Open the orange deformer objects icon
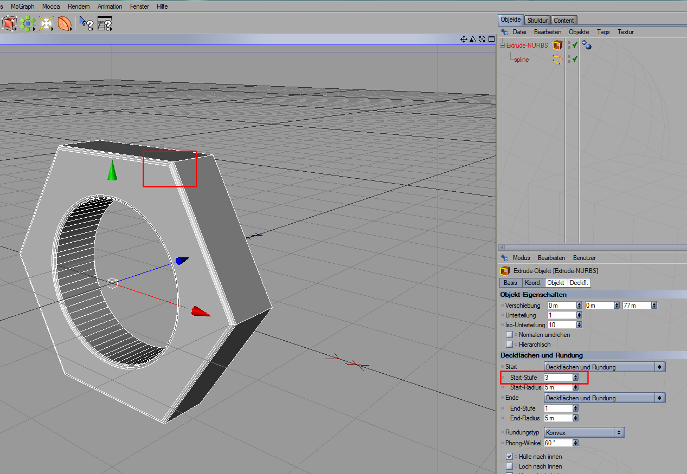Screen dimensions: 687x474 [x=64, y=23]
